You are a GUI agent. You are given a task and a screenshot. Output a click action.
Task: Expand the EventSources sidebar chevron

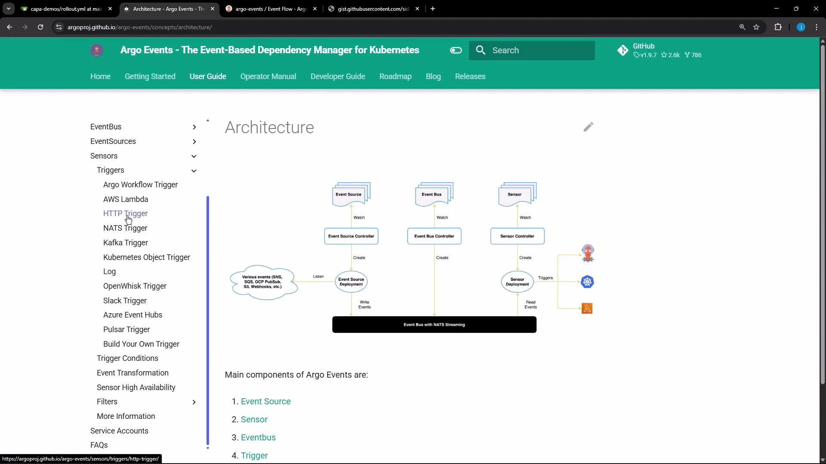tap(194, 141)
